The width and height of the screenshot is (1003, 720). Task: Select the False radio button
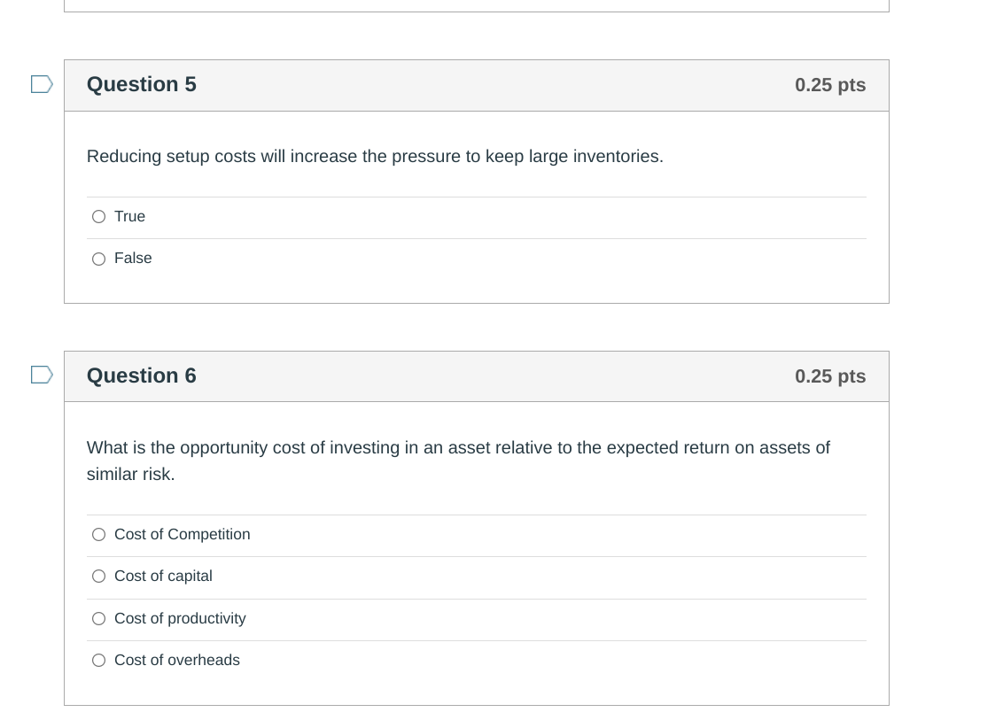(x=98, y=259)
